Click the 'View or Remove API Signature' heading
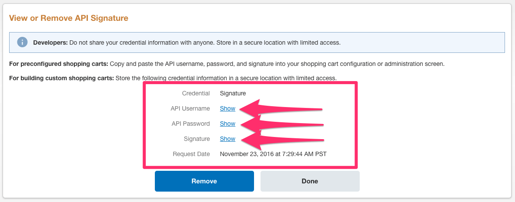This screenshot has height=202, width=515. click(x=69, y=18)
